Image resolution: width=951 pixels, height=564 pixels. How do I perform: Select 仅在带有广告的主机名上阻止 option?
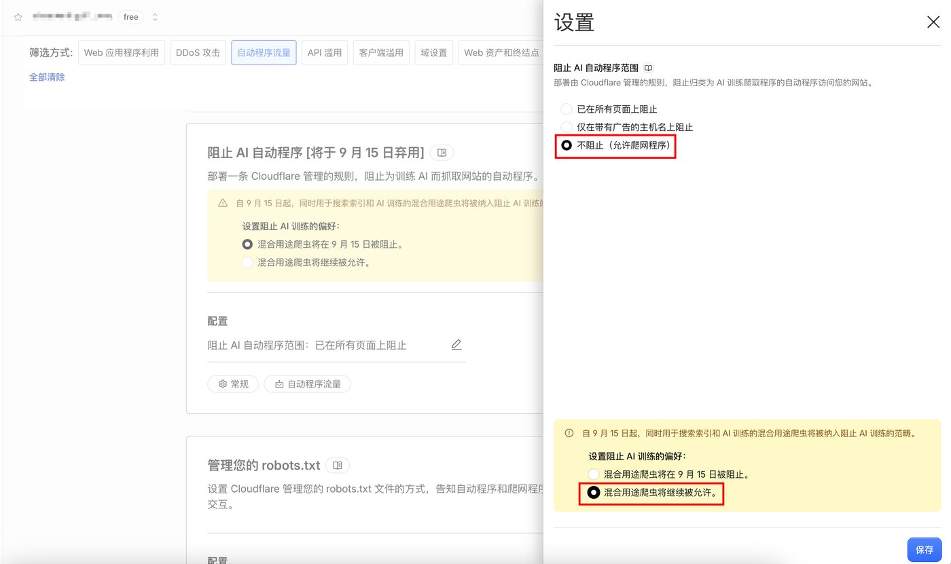(x=567, y=127)
